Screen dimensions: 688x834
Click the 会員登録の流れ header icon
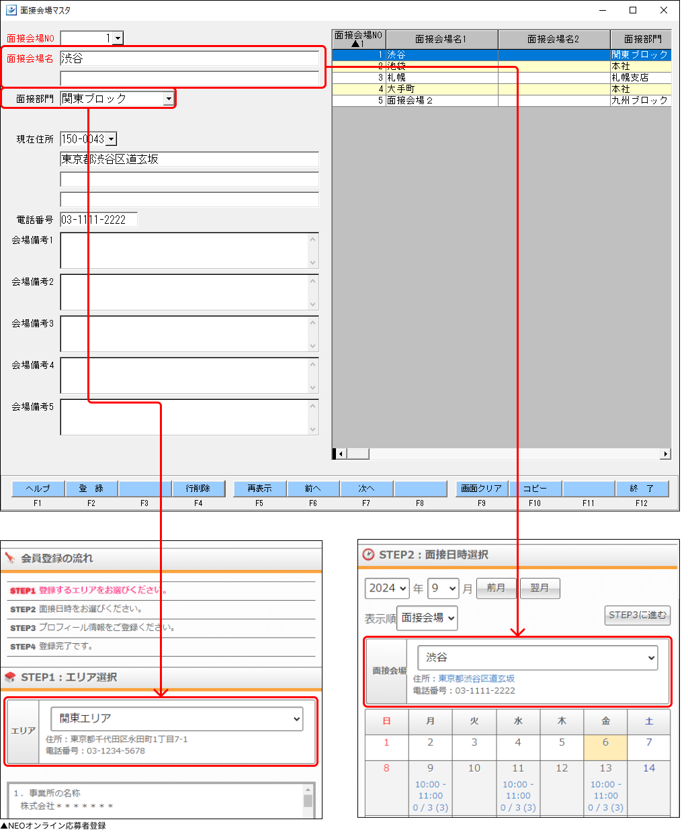pyautogui.click(x=9, y=558)
